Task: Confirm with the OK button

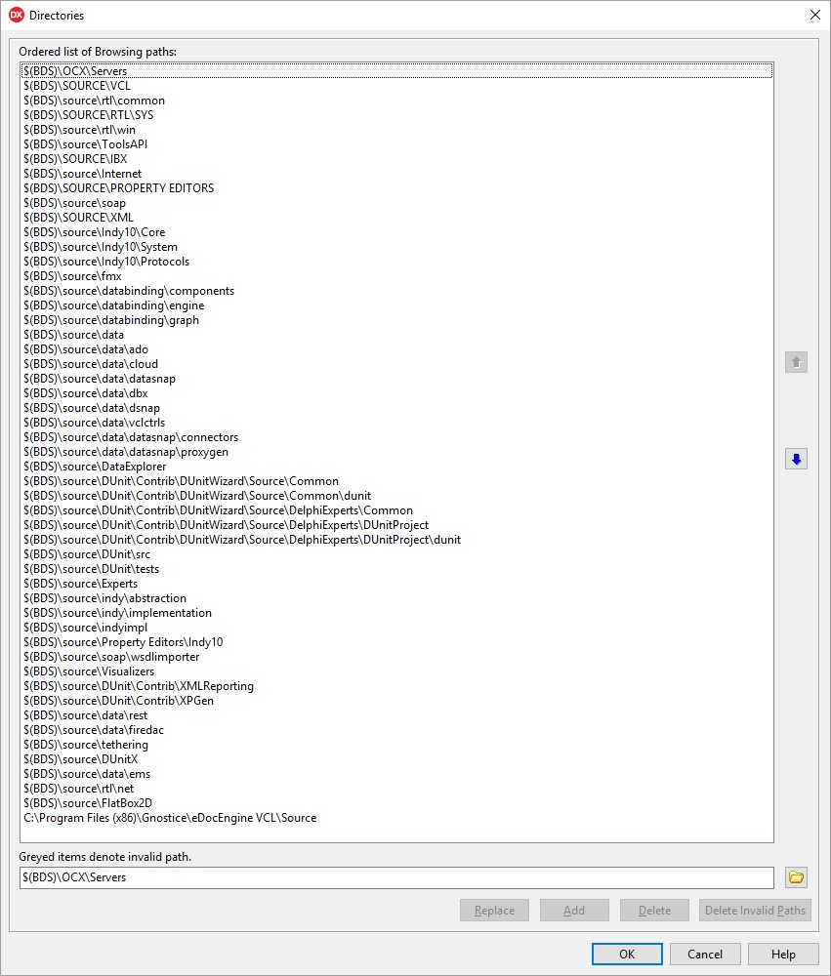Action: point(627,955)
